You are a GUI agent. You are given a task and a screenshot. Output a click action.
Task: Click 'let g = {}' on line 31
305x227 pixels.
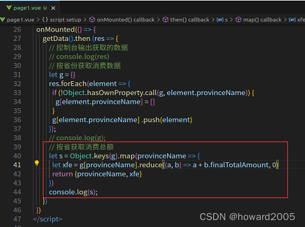tap(62, 75)
